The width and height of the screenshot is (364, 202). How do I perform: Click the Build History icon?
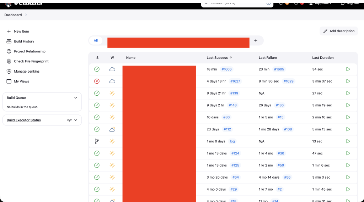9,41
